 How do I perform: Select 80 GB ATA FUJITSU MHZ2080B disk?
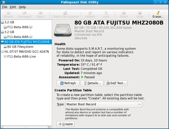pyautogui.click(x=27, y=42)
